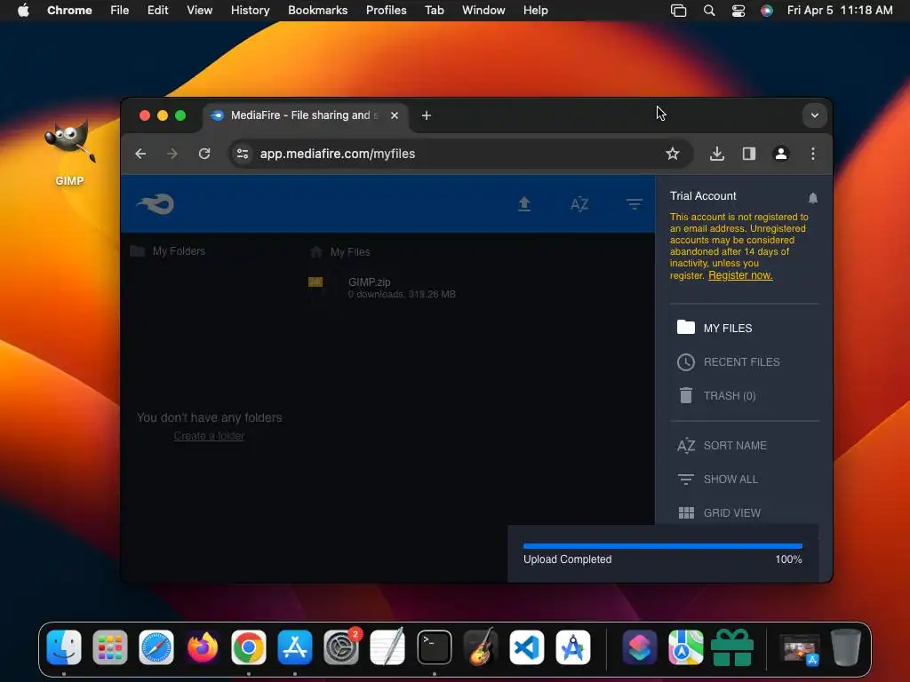This screenshot has height=682, width=910.
Task: Click the GIMP.zip file icon
Action: pos(315,282)
